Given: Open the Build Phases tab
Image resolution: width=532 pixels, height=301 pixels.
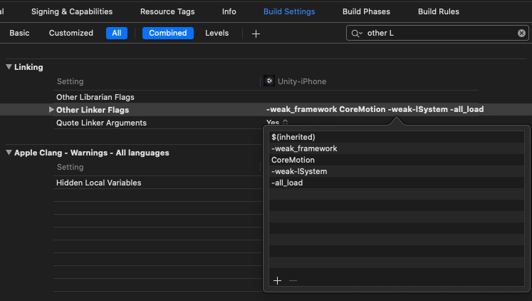Looking at the screenshot, I should [366, 11].
